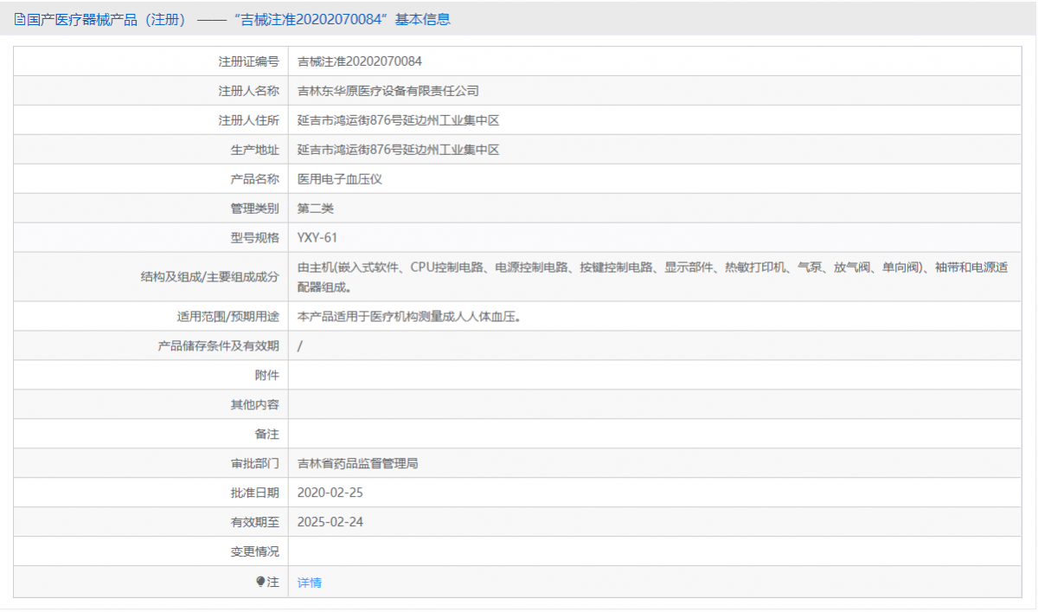The width and height of the screenshot is (1038, 612).
Task: Select the registration number value 吉械注准20202070084
Action: [359, 61]
